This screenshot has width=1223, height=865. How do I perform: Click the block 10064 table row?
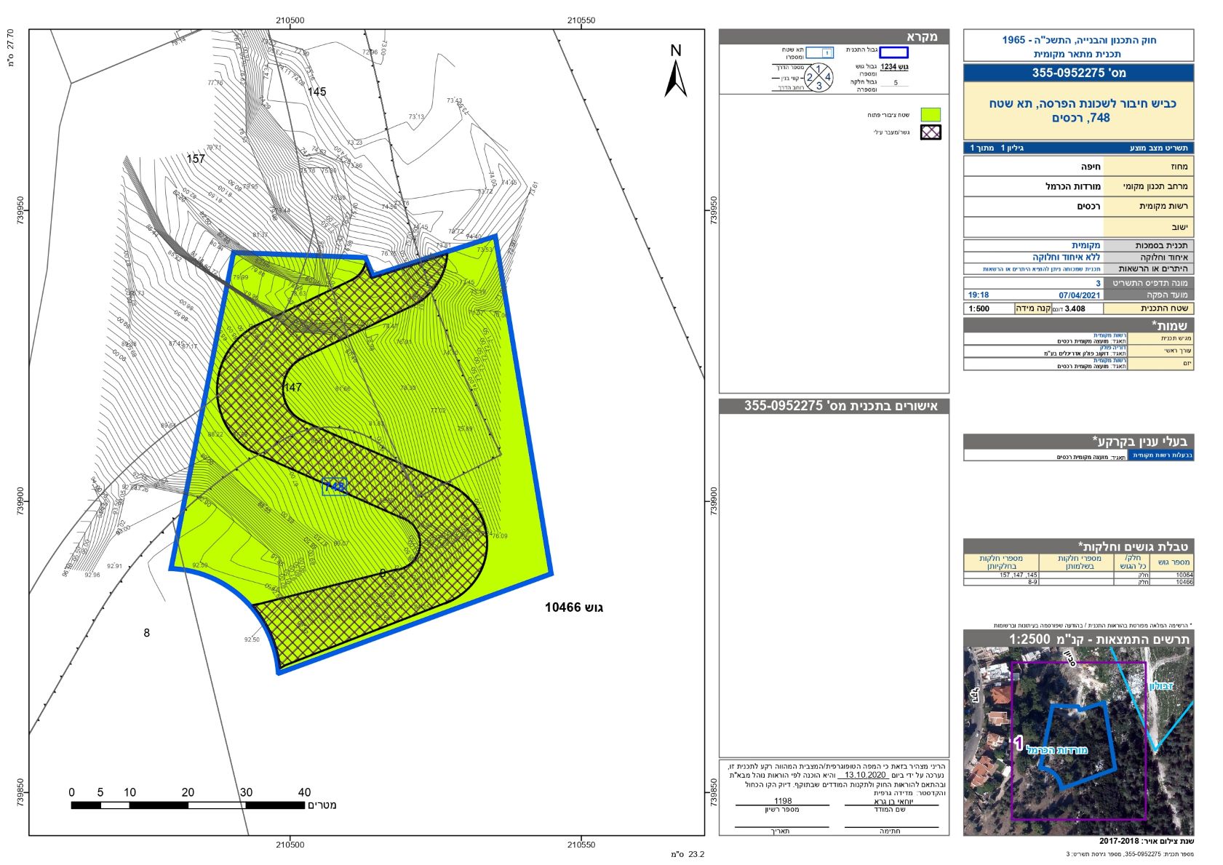click(1078, 575)
